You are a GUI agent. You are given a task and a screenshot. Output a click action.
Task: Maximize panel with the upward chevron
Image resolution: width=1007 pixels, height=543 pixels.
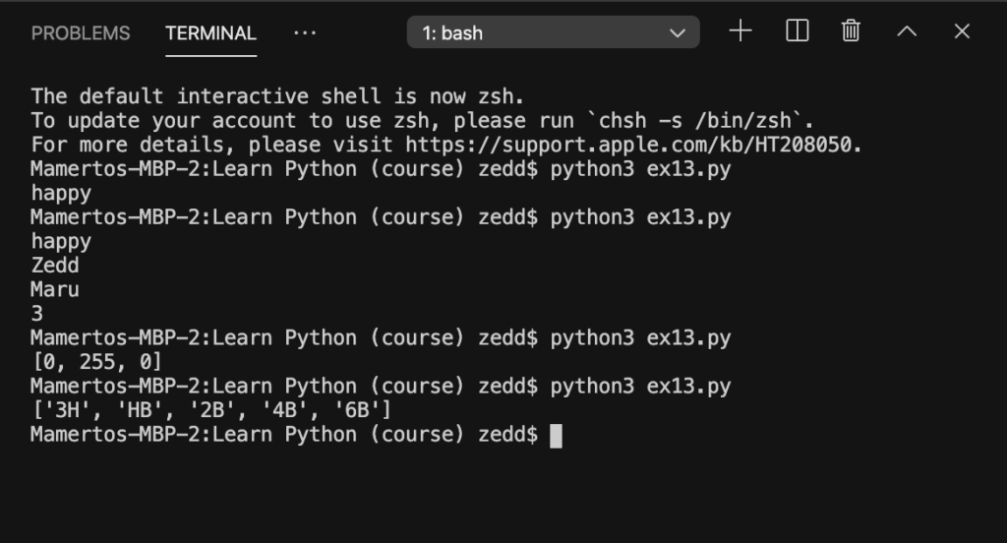pos(907,30)
